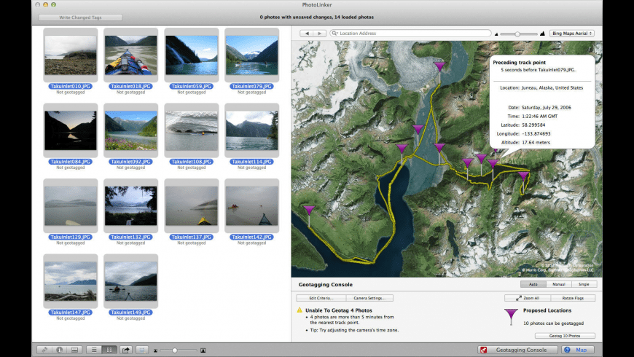The image size is (634, 357).
Task: Click the Longitude value -133.874693
Action: (x=536, y=133)
